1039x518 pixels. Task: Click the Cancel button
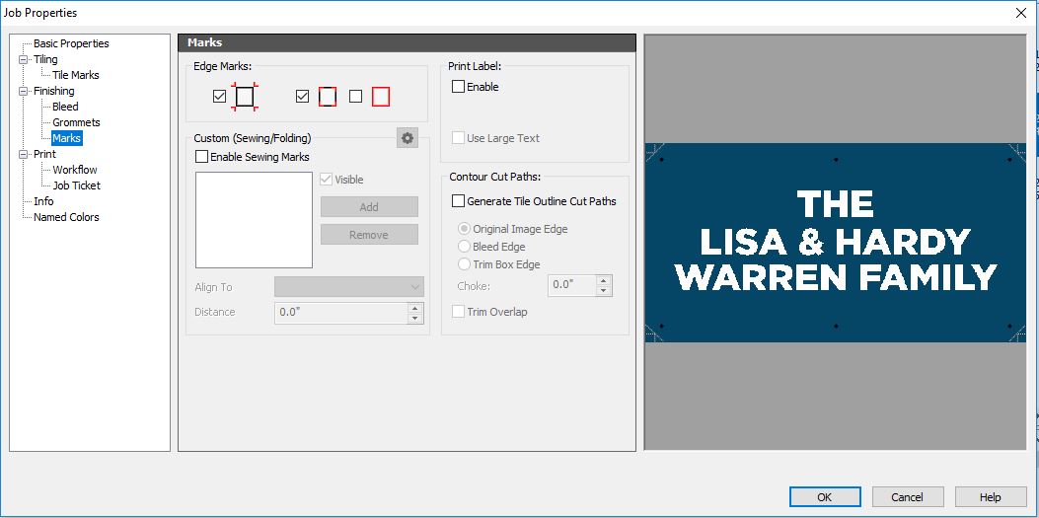(906, 497)
